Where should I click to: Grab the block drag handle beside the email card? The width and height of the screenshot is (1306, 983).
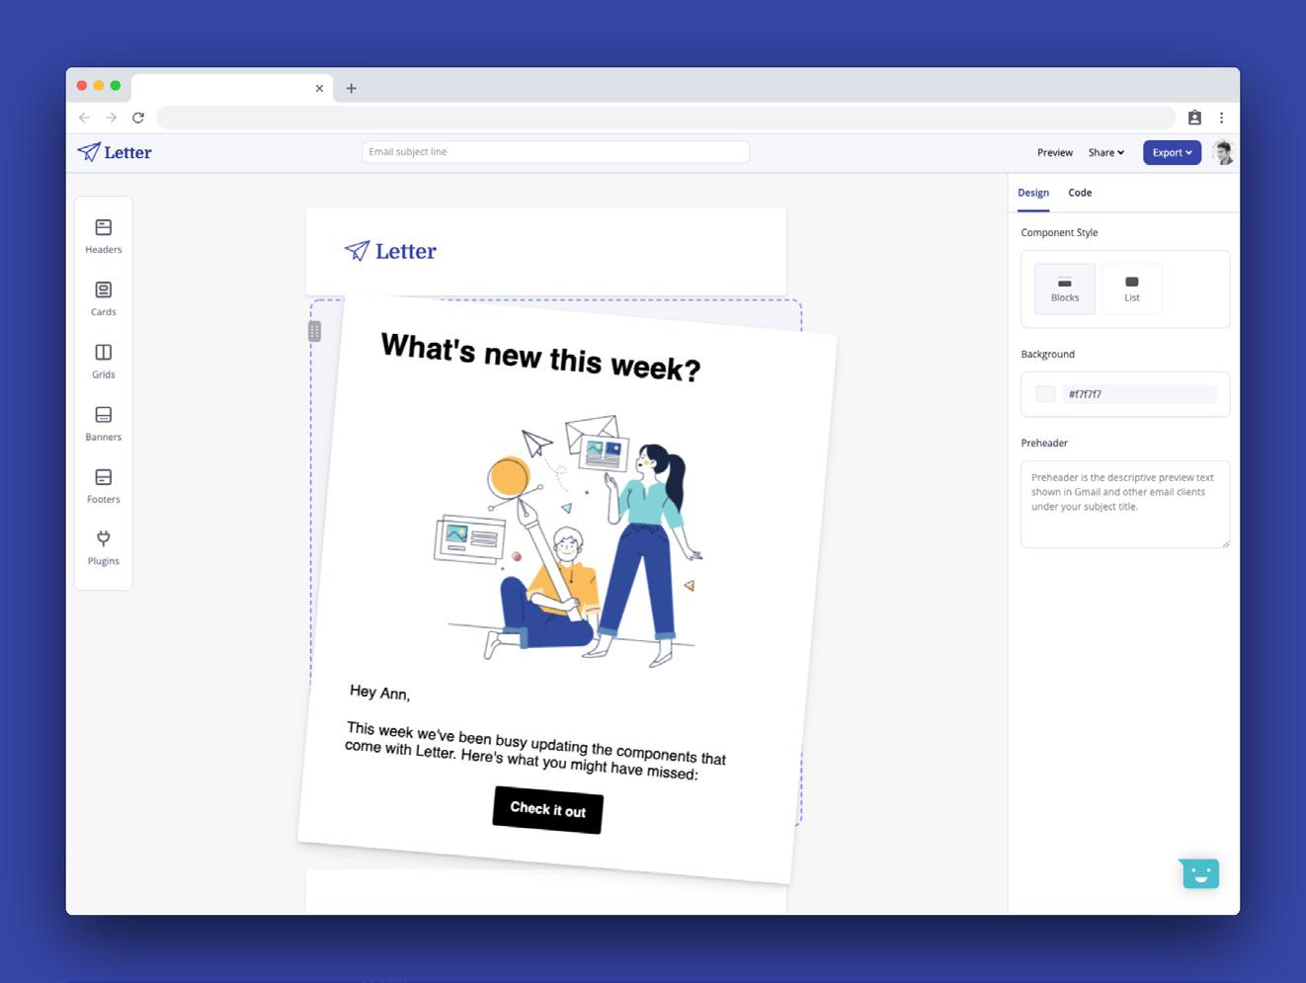point(314,331)
